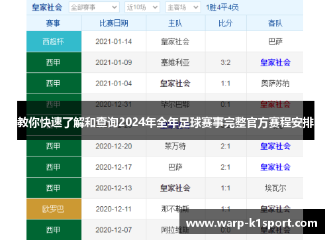The height and width of the screenshot is (240, 331).
Task: Click home team 巴萨 on 2020-12-17
Action: 175,167
